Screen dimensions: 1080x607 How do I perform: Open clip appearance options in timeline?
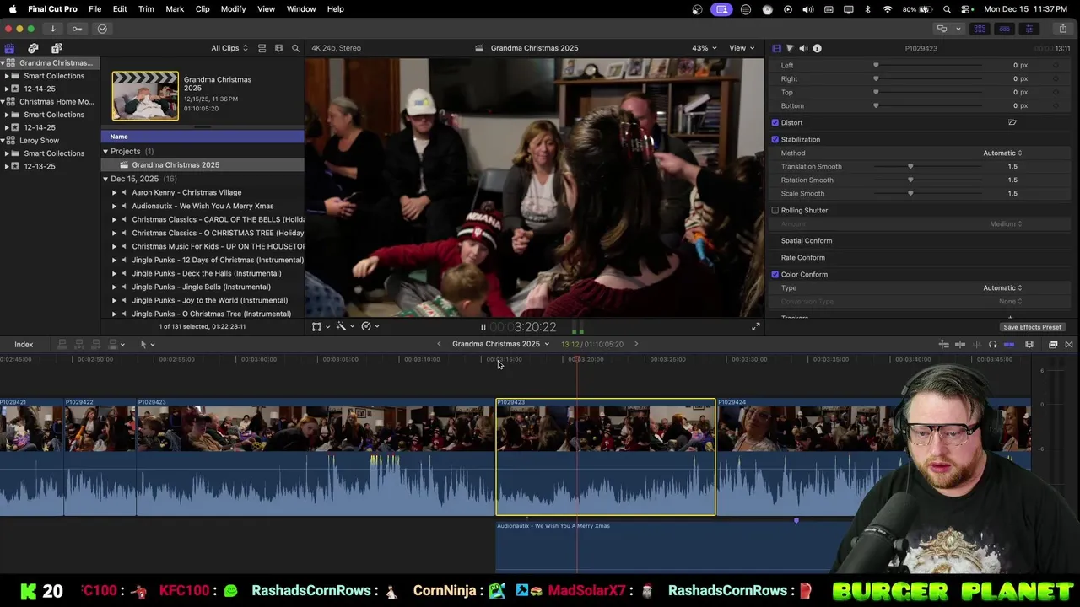(x=1029, y=344)
